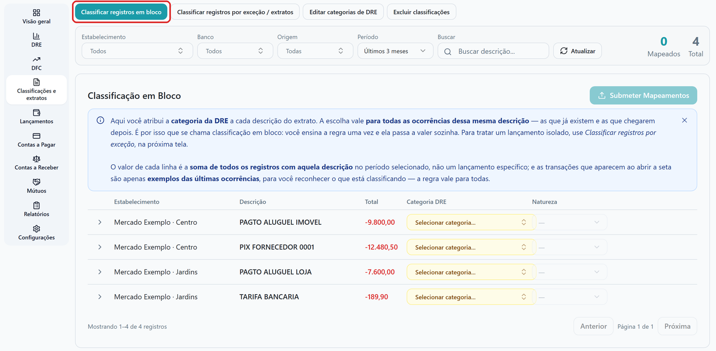Select category for TARIFA BANCARIA
The image size is (716, 351).
[x=471, y=297]
